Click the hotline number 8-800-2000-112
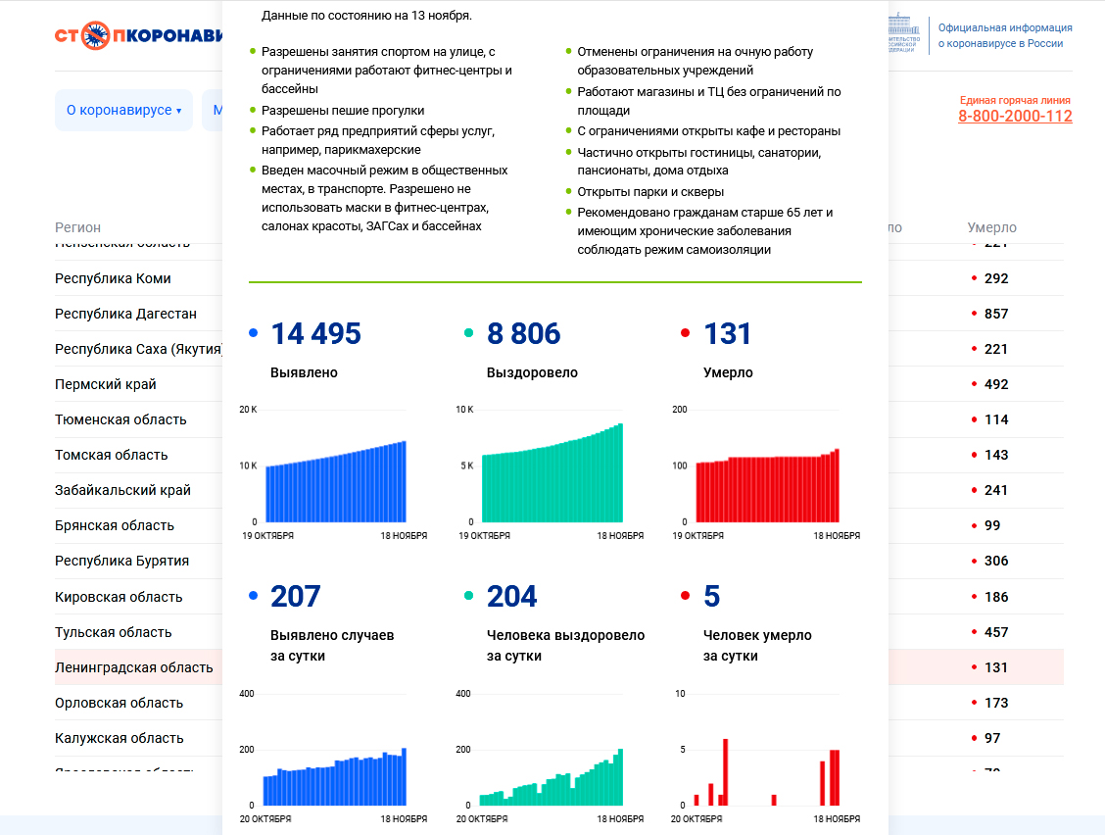 [x=1014, y=117]
